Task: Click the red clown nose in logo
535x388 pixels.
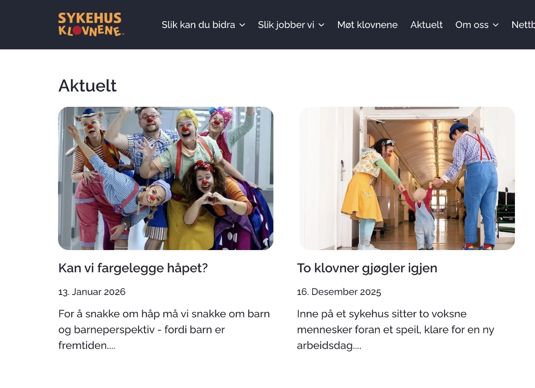Action: pos(77,31)
